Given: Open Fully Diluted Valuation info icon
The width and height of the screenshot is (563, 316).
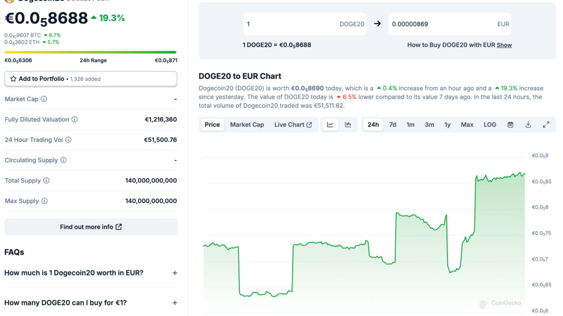Looking at the screenshot, I should point(74,120).
